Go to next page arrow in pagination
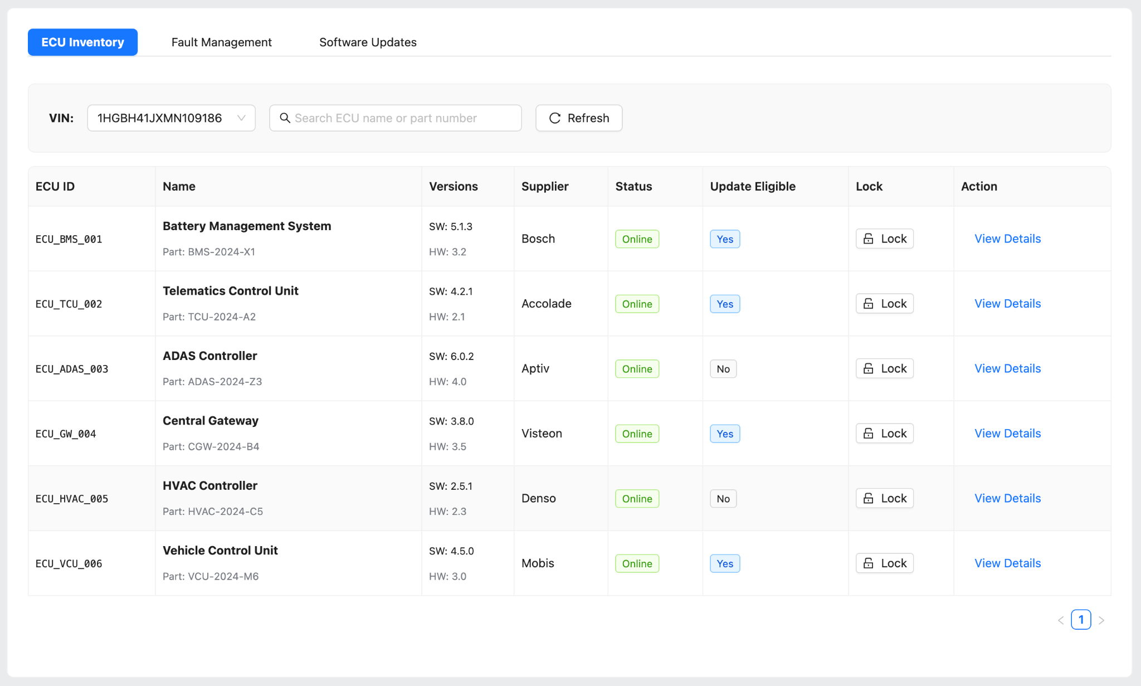1141x686 pixels. coord(1101,620)
